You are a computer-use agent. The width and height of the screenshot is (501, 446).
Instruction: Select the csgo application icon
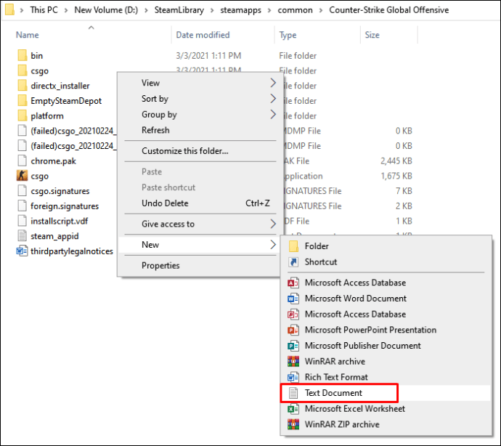point(22,176)
